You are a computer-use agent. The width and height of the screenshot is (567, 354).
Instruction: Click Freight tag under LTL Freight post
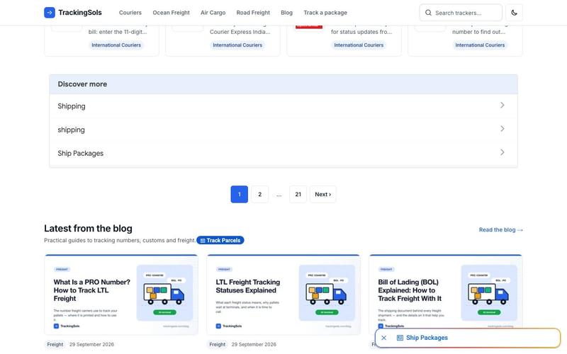(218, 345)
